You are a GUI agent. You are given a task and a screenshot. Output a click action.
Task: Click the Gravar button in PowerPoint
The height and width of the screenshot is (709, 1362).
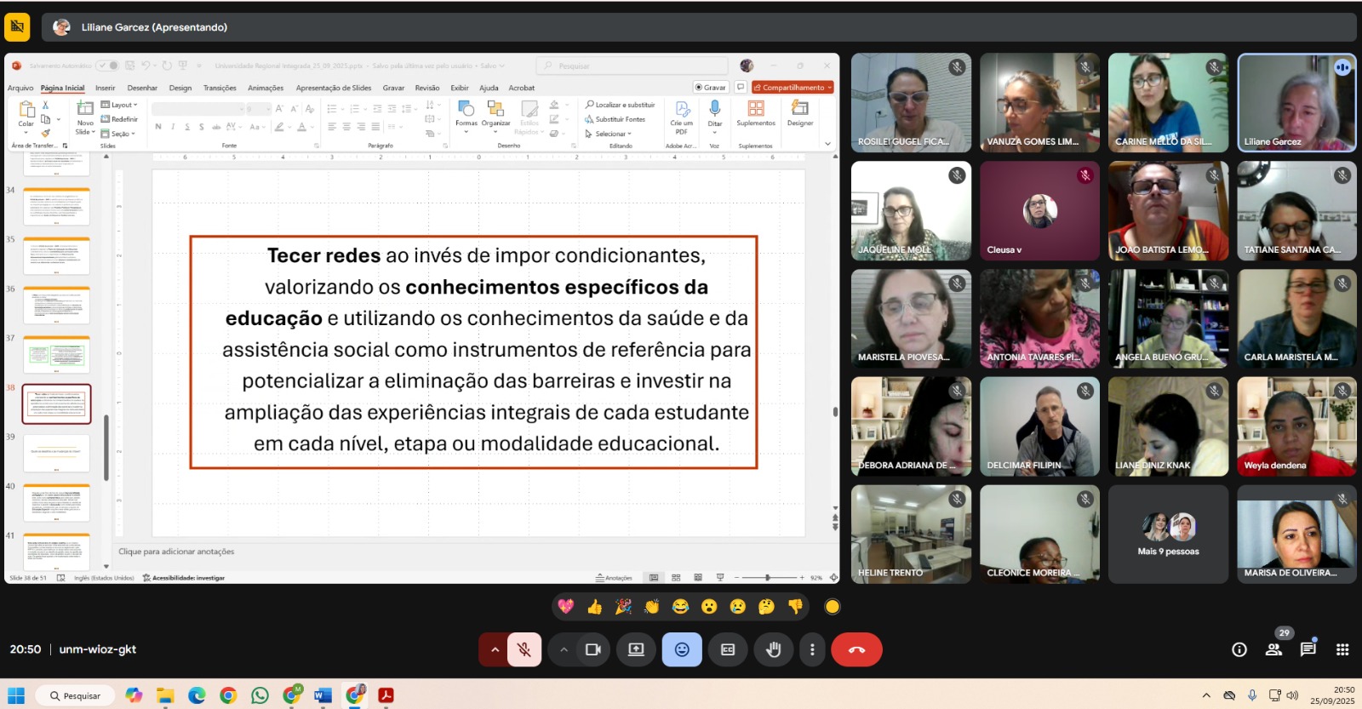[x=711, y=87]
